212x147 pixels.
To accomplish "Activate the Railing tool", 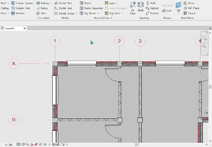I will coord(43,3).
